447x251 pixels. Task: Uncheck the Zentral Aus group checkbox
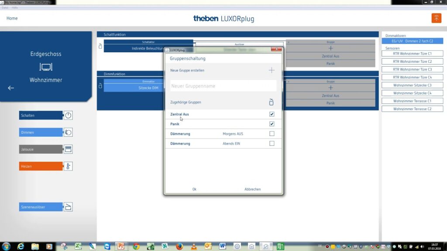pos(272,114)
